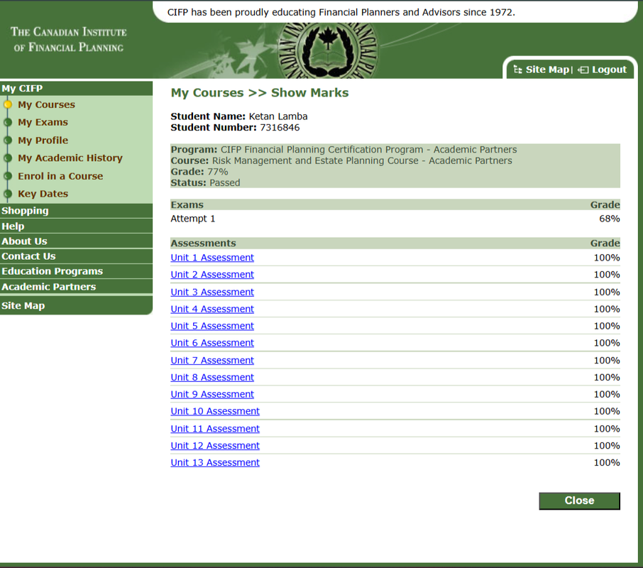The image size is (643, 568).
Task: Open the Unit 1 Assessment link
Action: (212, 258)
